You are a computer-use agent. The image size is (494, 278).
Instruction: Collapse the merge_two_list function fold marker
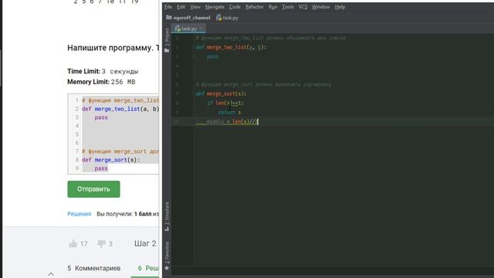click(x=193, y=47)
